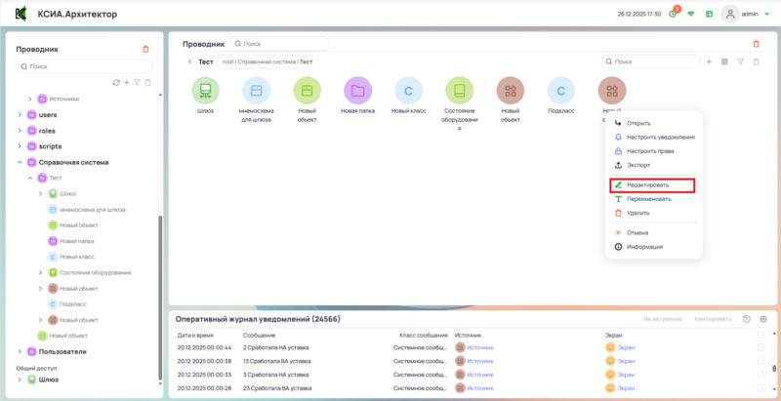
Task: Click the search field in left explorer
Action: click(88, 66)
